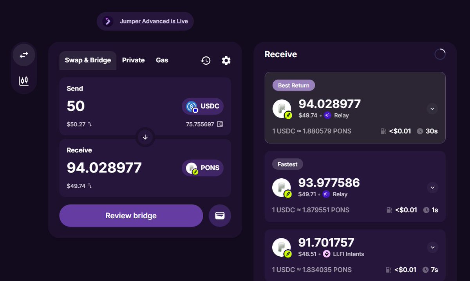
Task: Click clock icon next to 1s
Action: (426, 210)
